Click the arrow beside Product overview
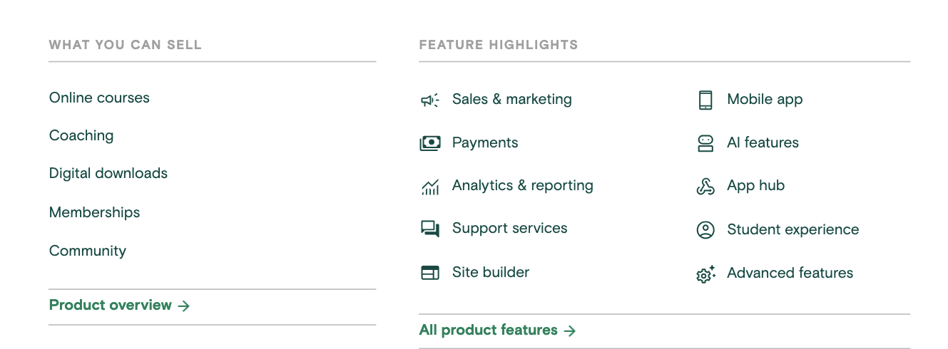This screenshot has height=349, width=948. pos(183,306)
